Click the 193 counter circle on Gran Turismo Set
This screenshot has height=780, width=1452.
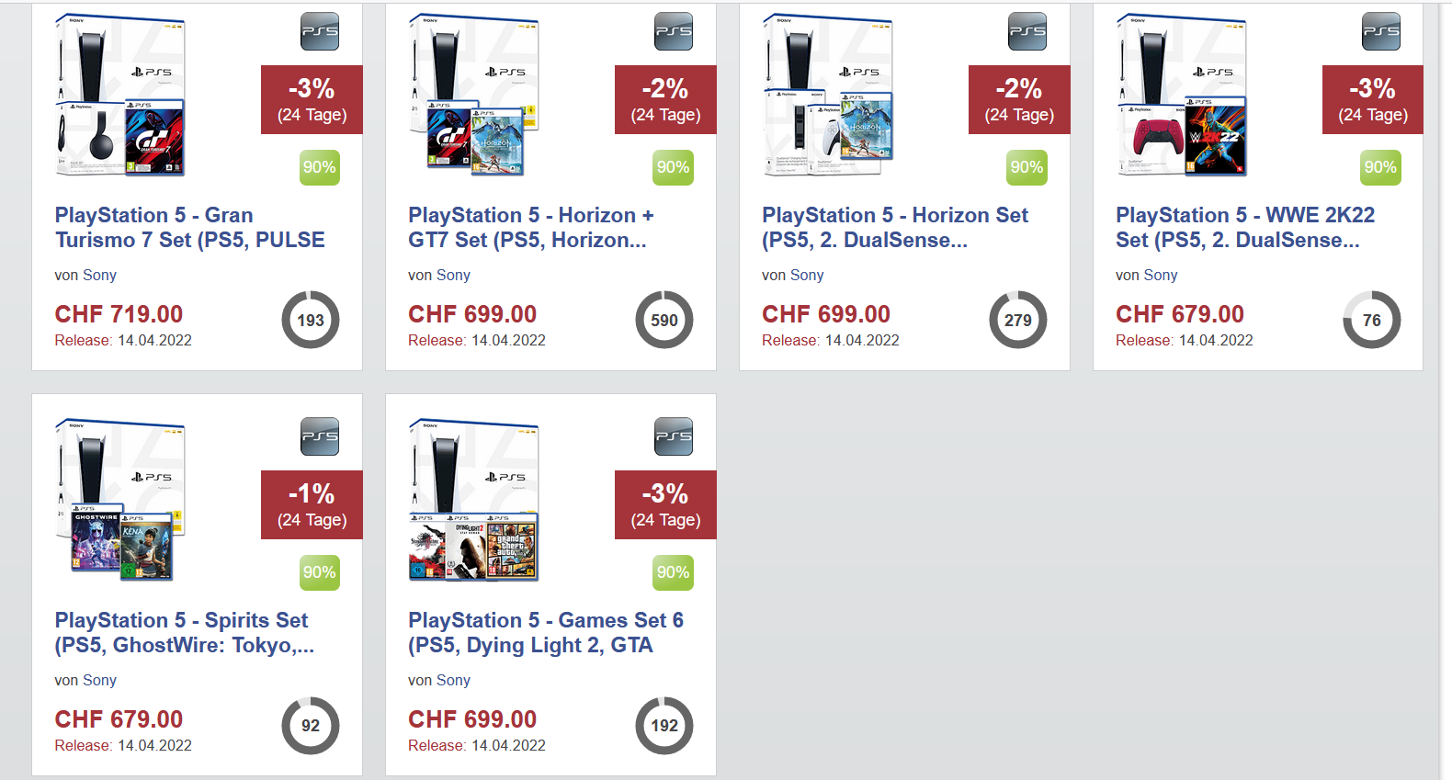click(x=311, y=320)
